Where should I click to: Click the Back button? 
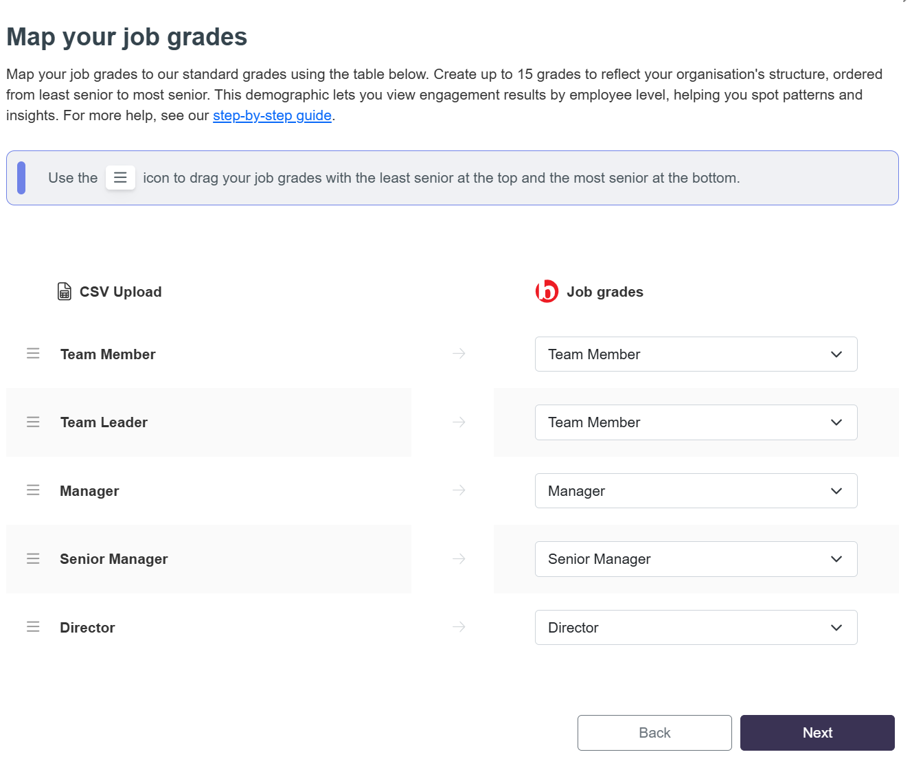pos(654,732)
